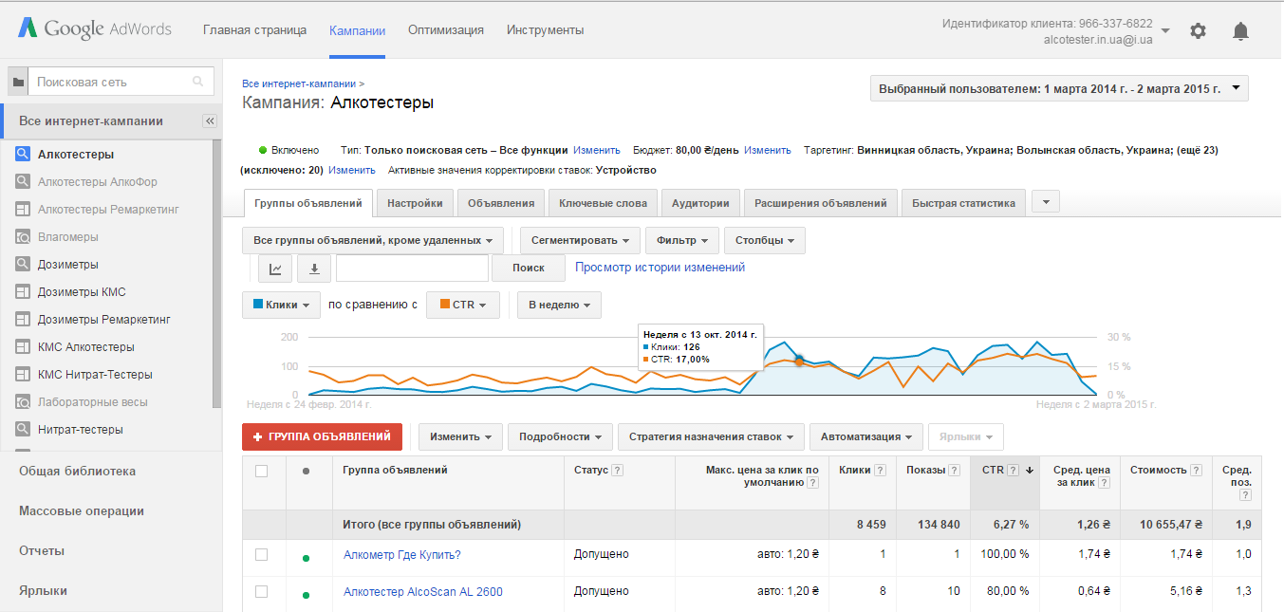Click the help icon under Сред. цена за клик

coord(1104,483)
